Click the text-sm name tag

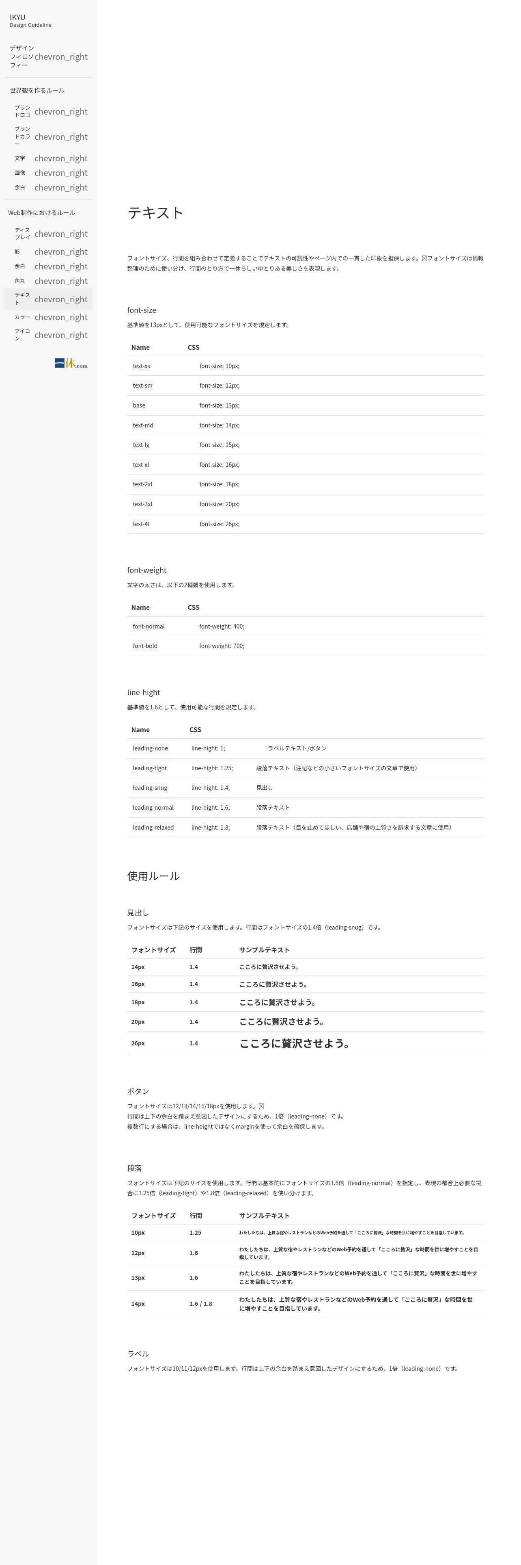point(142,385)
